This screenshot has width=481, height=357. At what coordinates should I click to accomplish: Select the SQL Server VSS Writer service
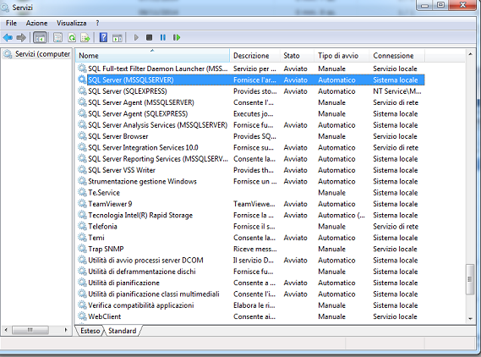250,170
